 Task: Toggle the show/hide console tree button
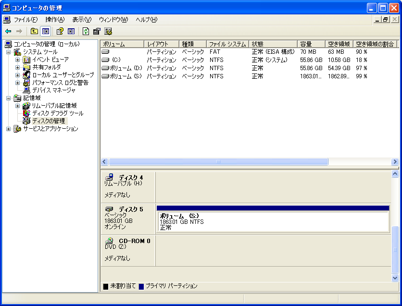click(x=46, y=31)
